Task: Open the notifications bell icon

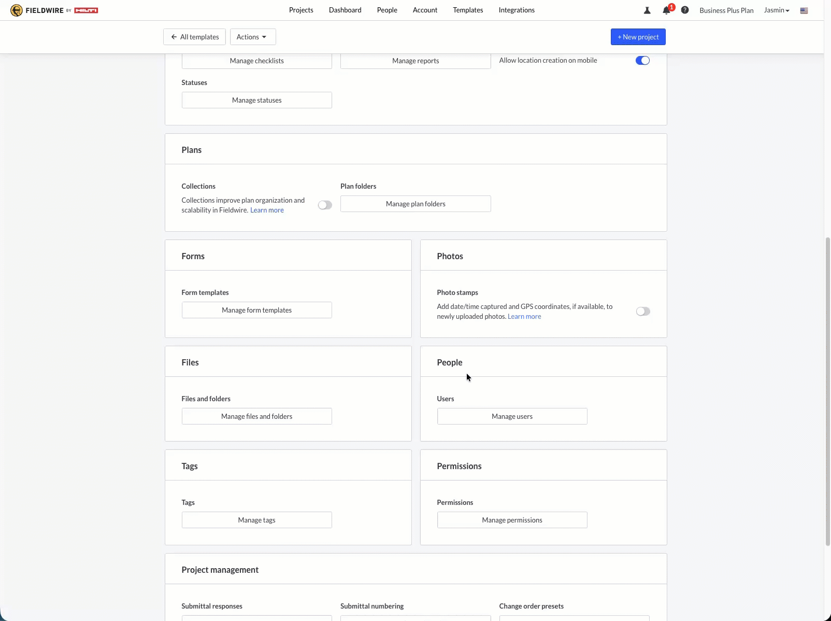Action: [x=666, y=10]
